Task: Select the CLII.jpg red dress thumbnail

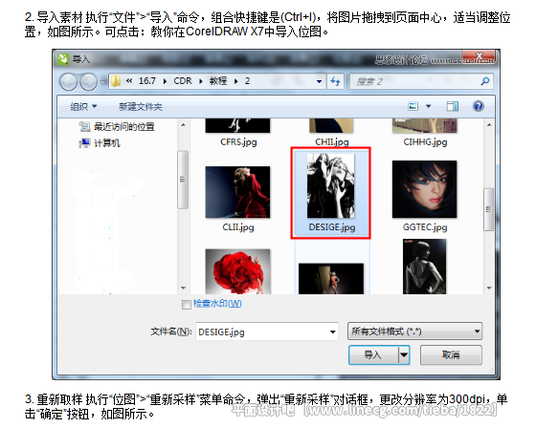Action: pos(237,192)
